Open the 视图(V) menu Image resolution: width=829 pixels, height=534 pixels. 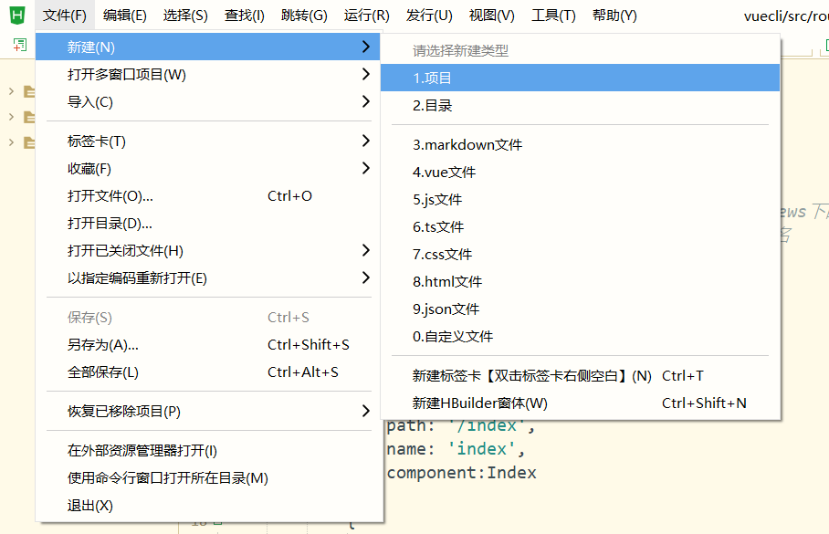pyautogui.click(x=492, y=16)
